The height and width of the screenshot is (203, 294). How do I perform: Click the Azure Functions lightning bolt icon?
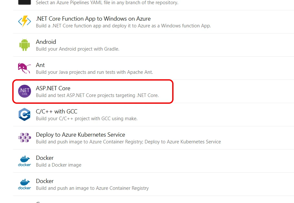point(24,22)
